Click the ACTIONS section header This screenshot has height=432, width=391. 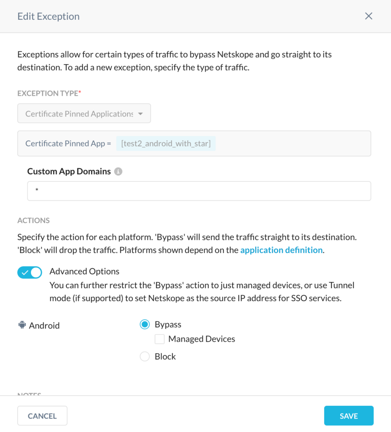[x=33, y=220]
